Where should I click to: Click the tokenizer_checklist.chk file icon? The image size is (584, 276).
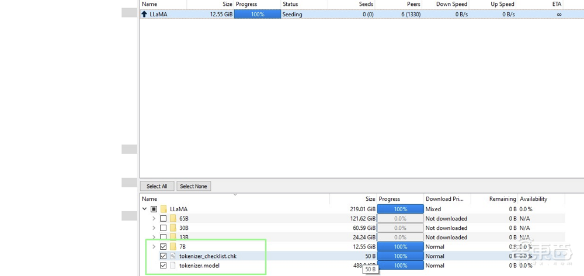point(173,256)
